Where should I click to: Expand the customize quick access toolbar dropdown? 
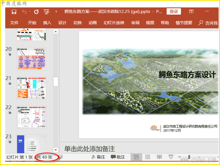pos(56,12)
